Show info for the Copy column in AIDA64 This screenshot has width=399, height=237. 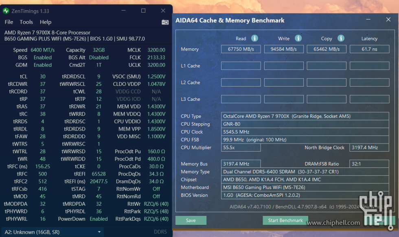341,38
